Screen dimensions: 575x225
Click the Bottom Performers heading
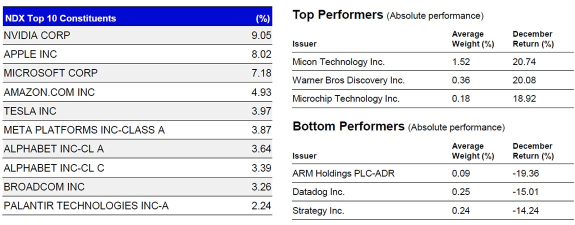[348, 126]
